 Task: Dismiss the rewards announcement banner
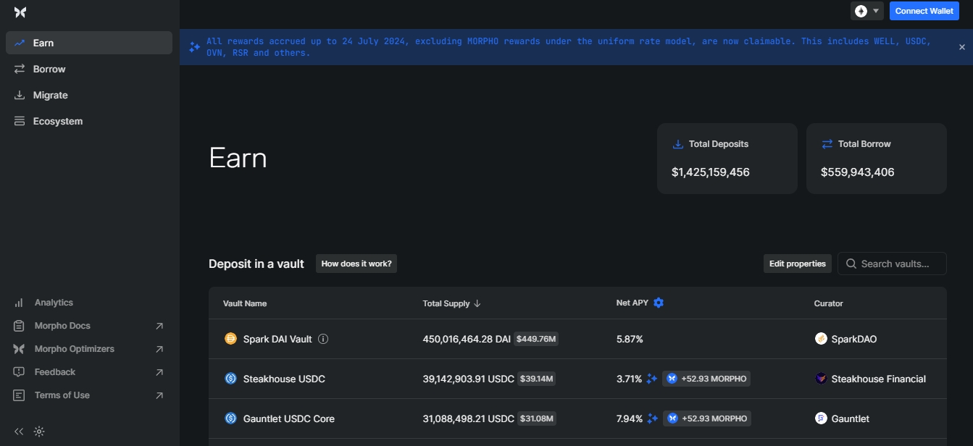click(x=962, y=47)
